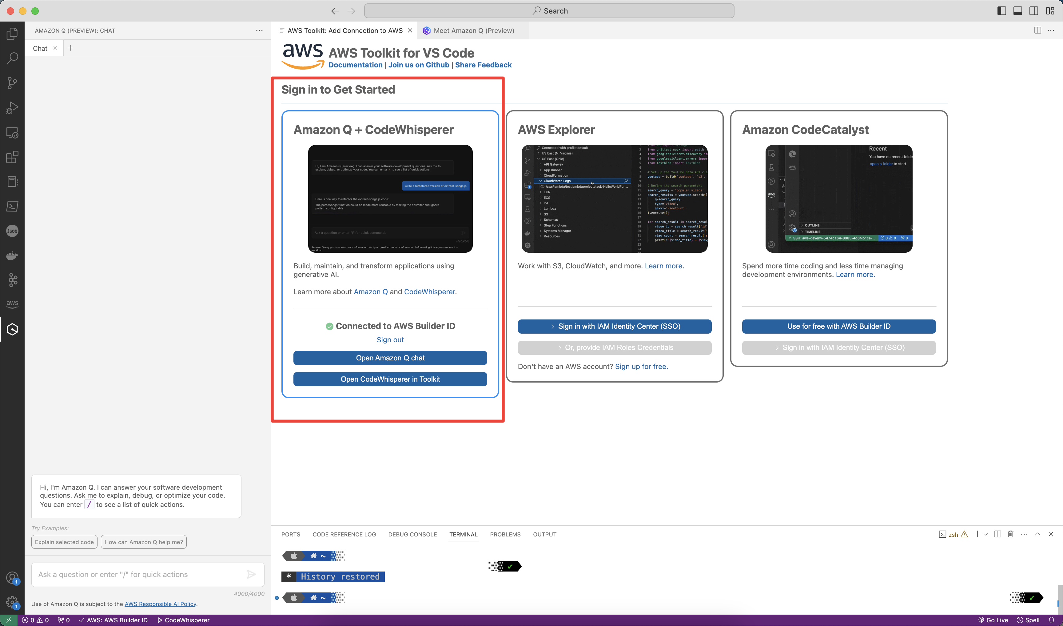Add a new chat tab with plus

click(x=70, y=48)
